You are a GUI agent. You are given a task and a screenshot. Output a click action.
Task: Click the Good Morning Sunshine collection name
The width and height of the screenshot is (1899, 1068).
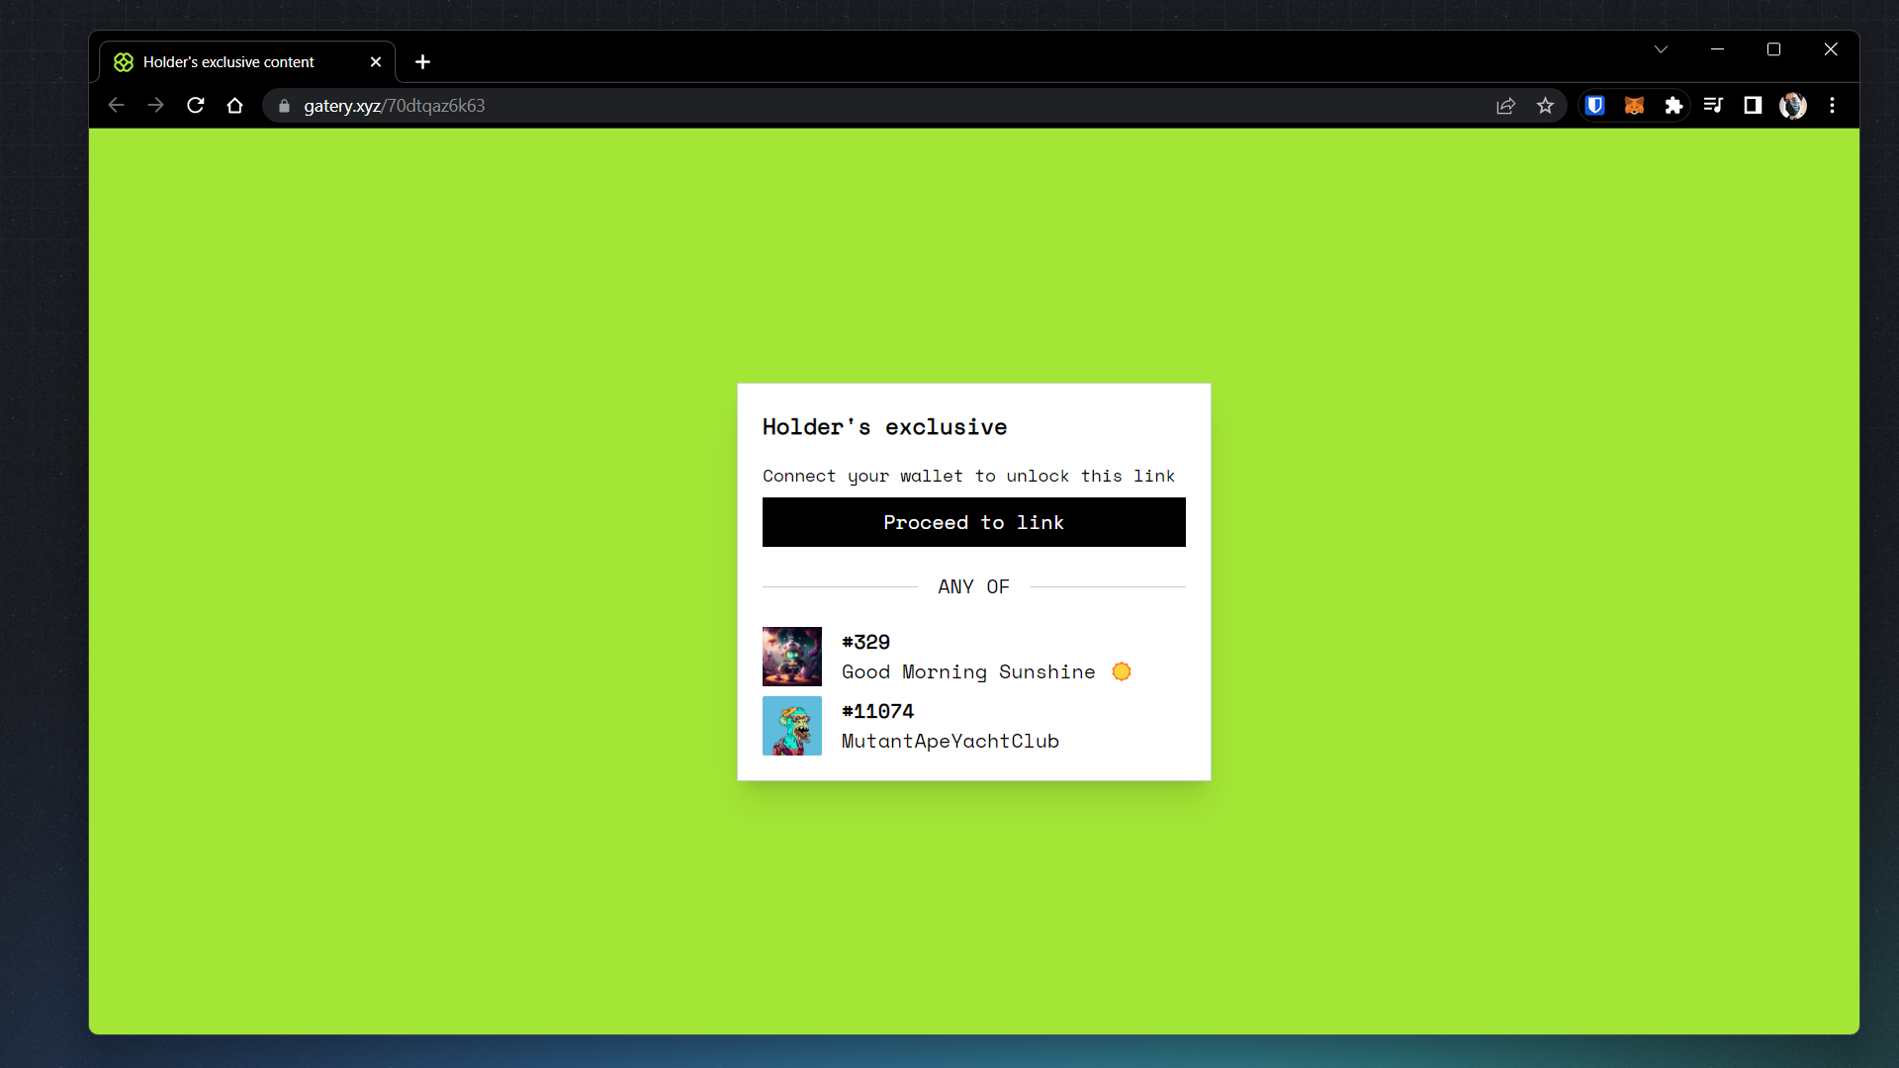click(967, 672)
